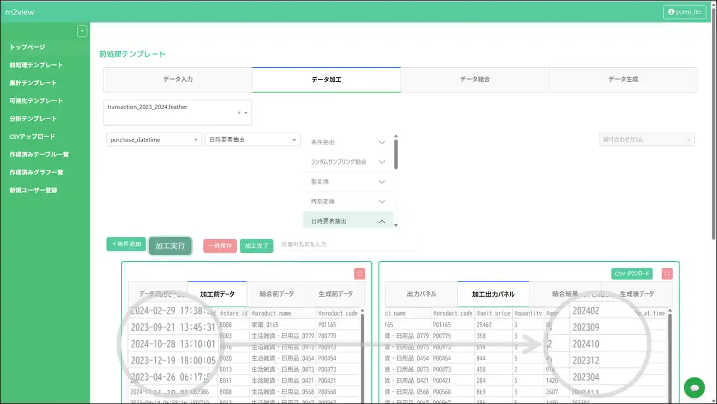
Task: Focus the 任意の名前を入力 name field
Action: coord(347,245)
